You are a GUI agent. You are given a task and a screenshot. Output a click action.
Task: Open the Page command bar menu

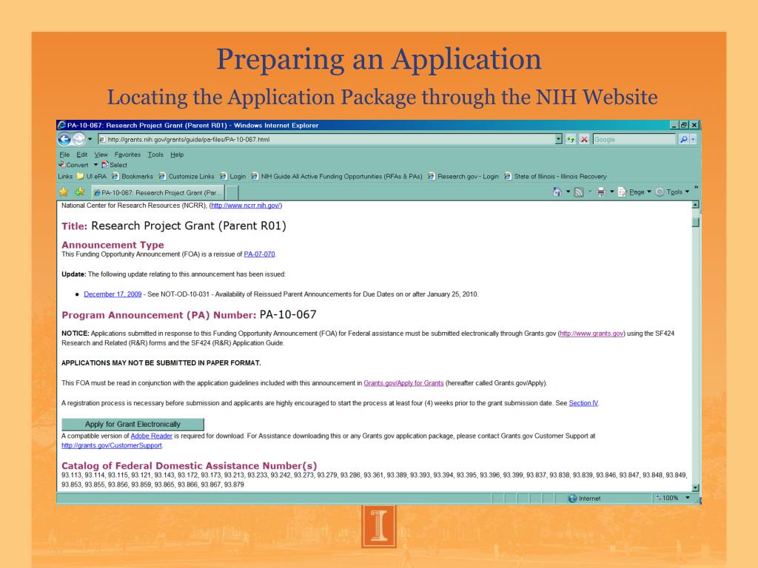(x=634, y=192)
